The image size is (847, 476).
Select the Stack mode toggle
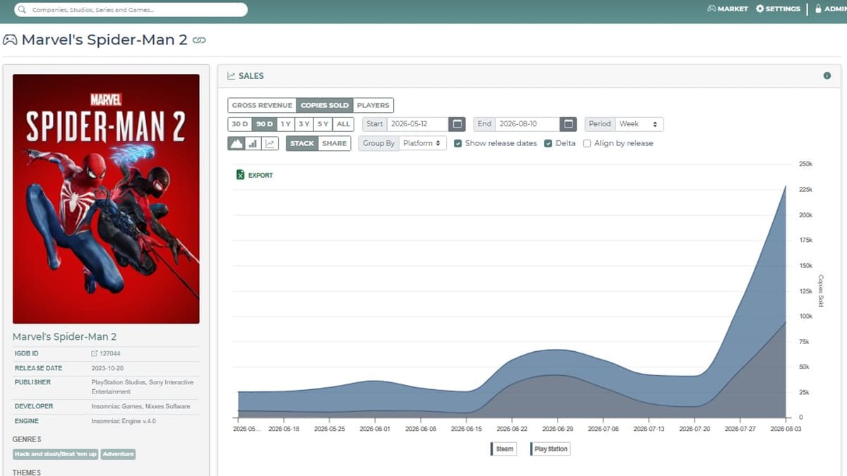click(302, 143)
